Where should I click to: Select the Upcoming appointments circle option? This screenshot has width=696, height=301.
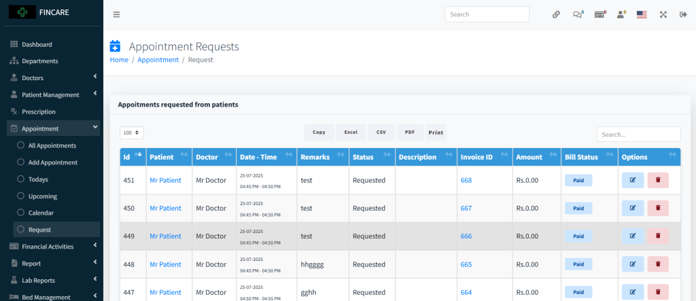pos(20,196)
